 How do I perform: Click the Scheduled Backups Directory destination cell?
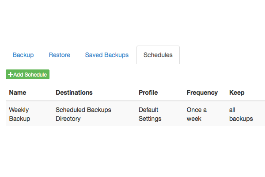(x=83, y=114)
